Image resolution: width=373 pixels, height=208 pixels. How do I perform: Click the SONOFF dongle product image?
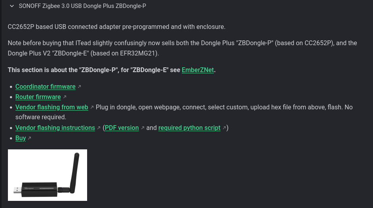point(48,175)
